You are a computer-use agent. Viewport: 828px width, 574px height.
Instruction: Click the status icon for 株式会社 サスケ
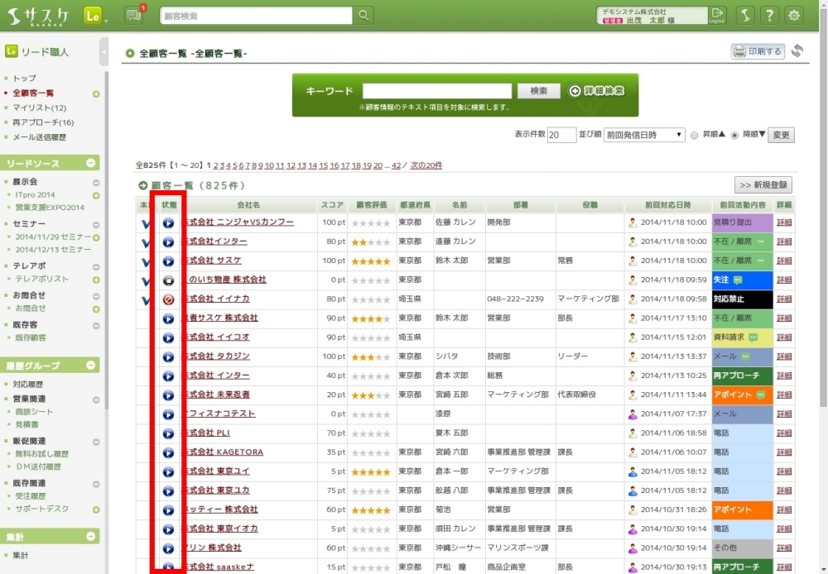pyautogui.click(x=168, y=261)
